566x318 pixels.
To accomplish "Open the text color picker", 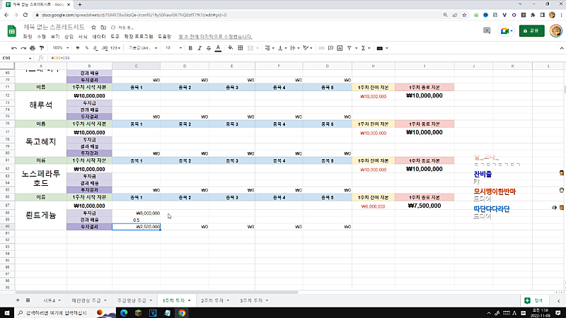I will coord(218,48).
